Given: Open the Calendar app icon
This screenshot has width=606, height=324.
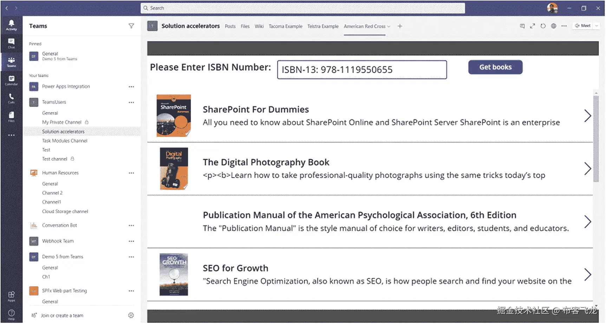Looking at the screenshot, I should pyautogui.click(x=11, y=80).
